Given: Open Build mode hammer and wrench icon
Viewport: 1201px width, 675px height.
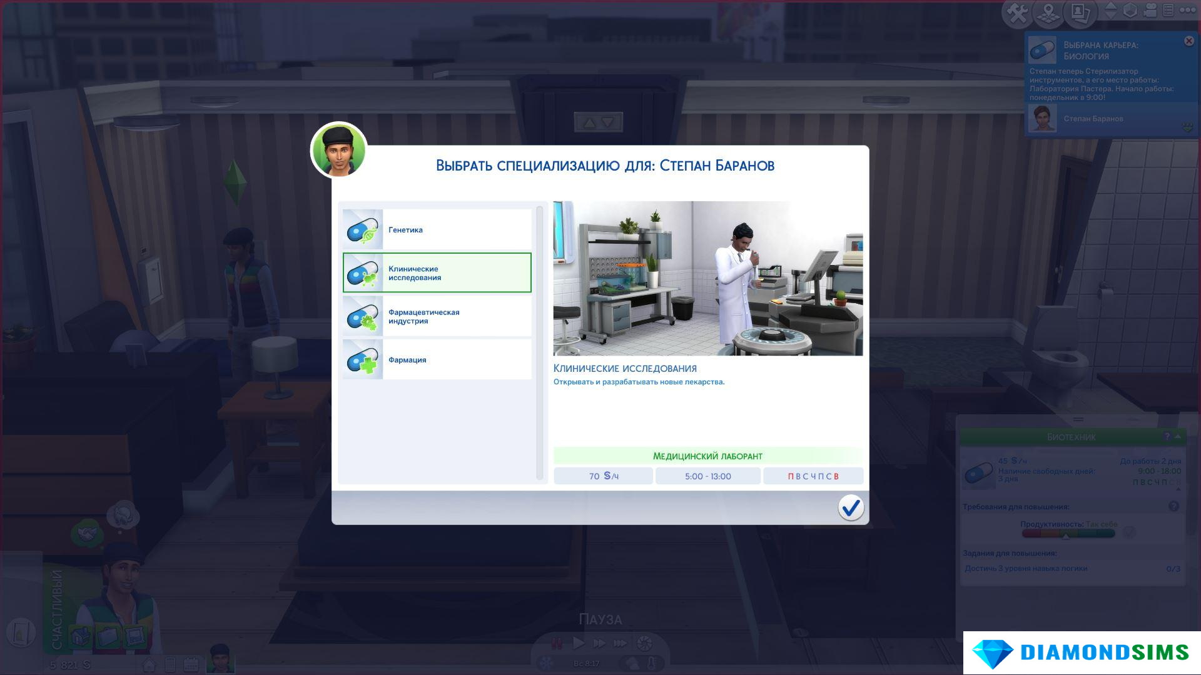Looking at the screenshot, I should (x=1017, y=12).
